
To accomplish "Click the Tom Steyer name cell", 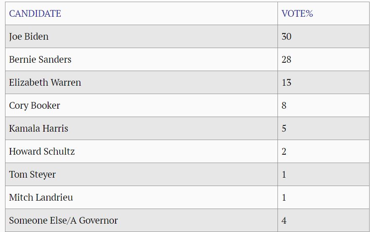I will coord(33,174).
